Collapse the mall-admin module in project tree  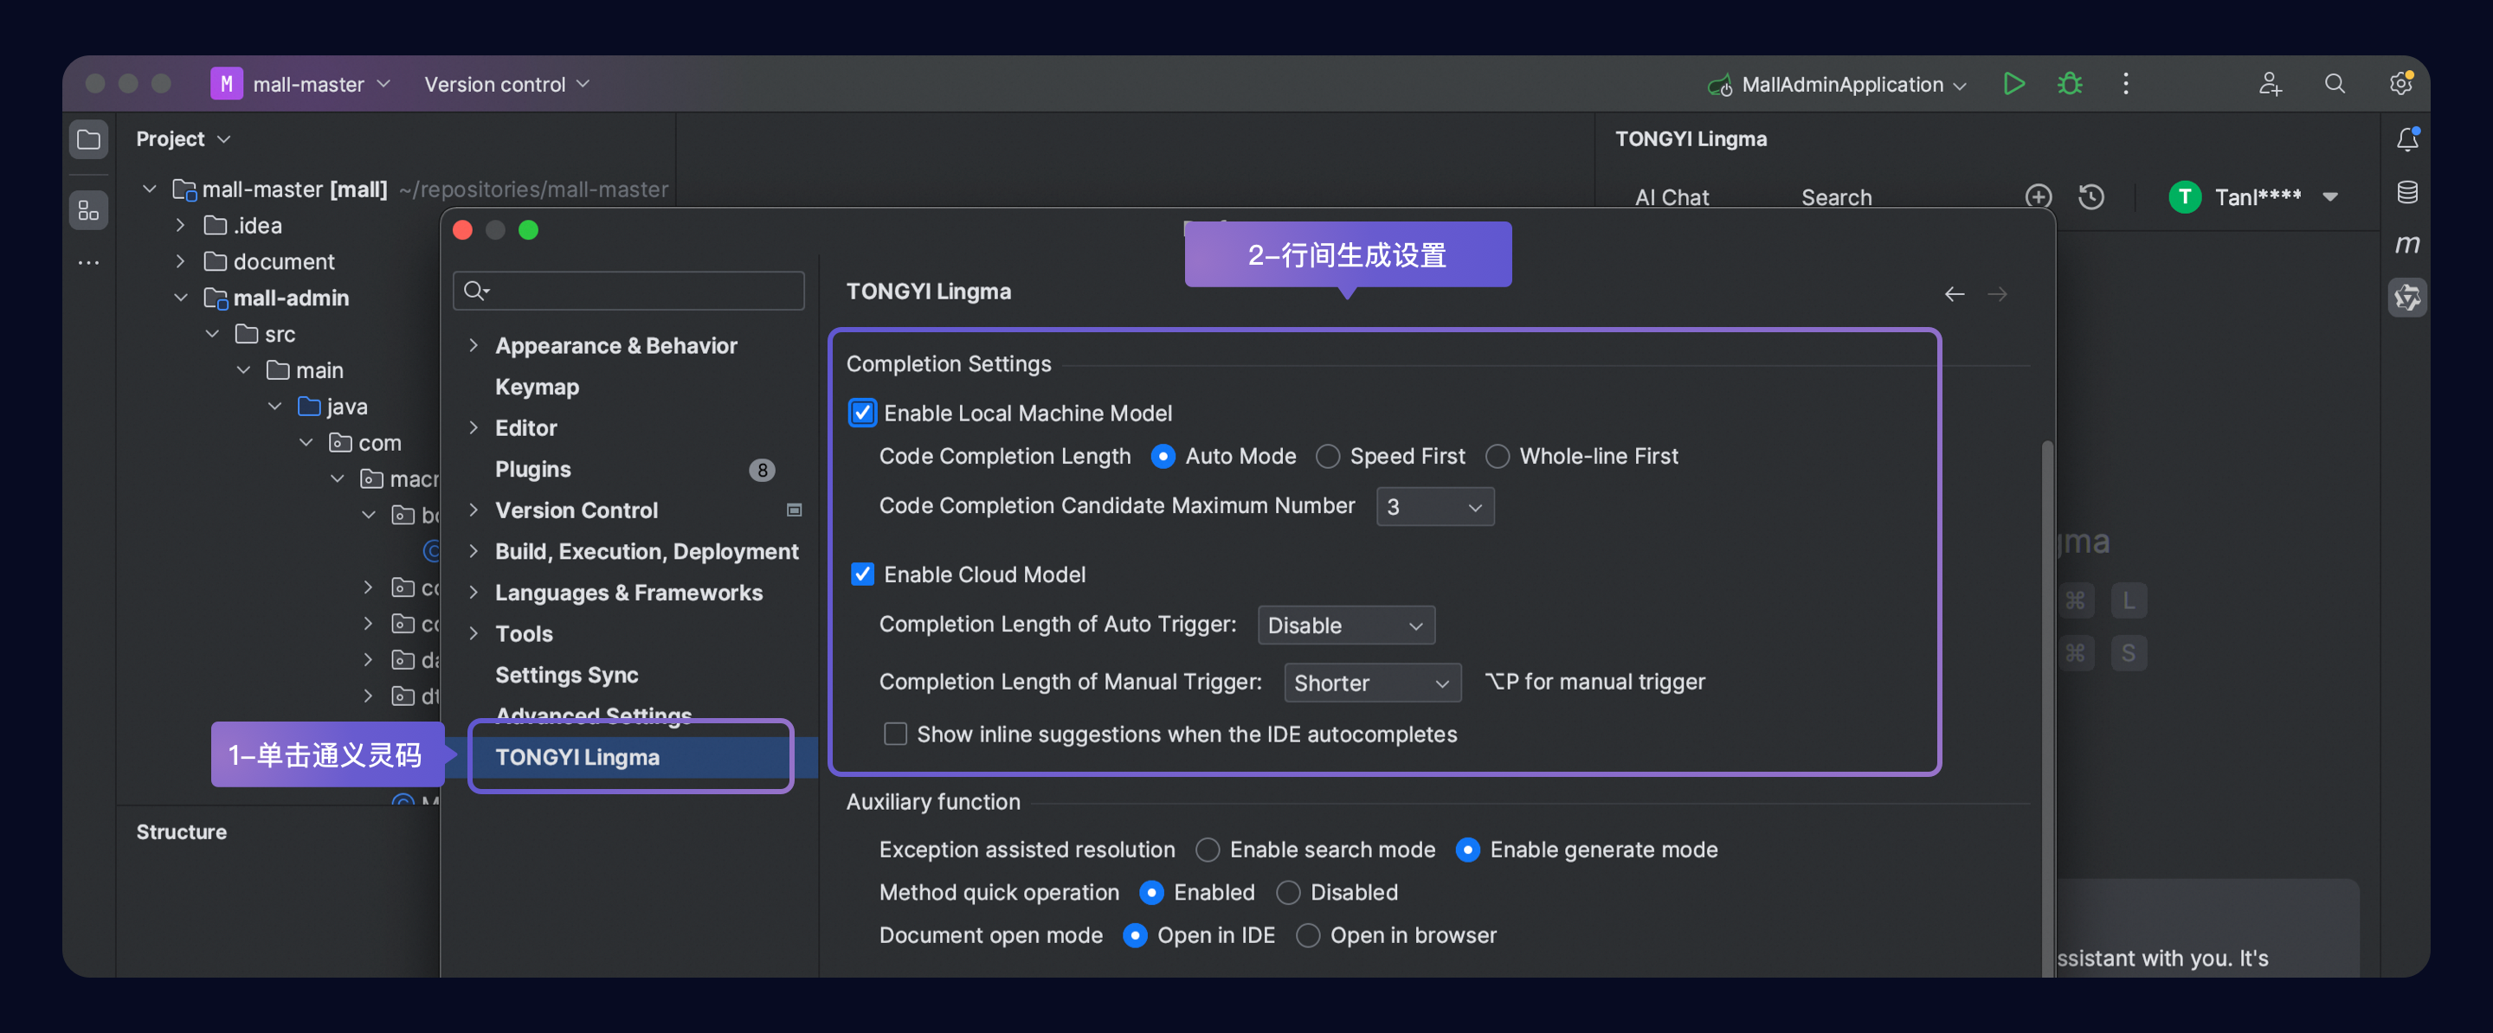coord(180,298)
